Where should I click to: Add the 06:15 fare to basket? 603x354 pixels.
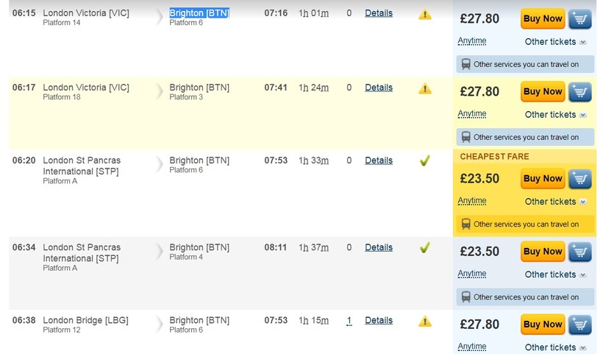pyautogui.click(x=580, y=18)
